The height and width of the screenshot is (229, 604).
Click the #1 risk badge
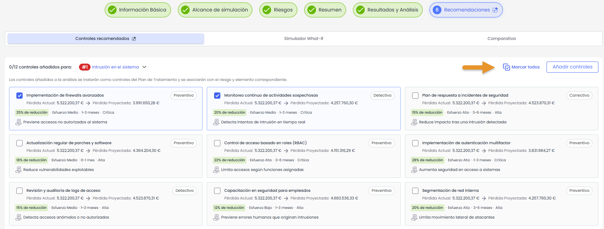click(85, 67)
